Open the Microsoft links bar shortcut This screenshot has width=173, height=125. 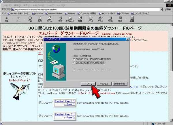coord(37,14)
